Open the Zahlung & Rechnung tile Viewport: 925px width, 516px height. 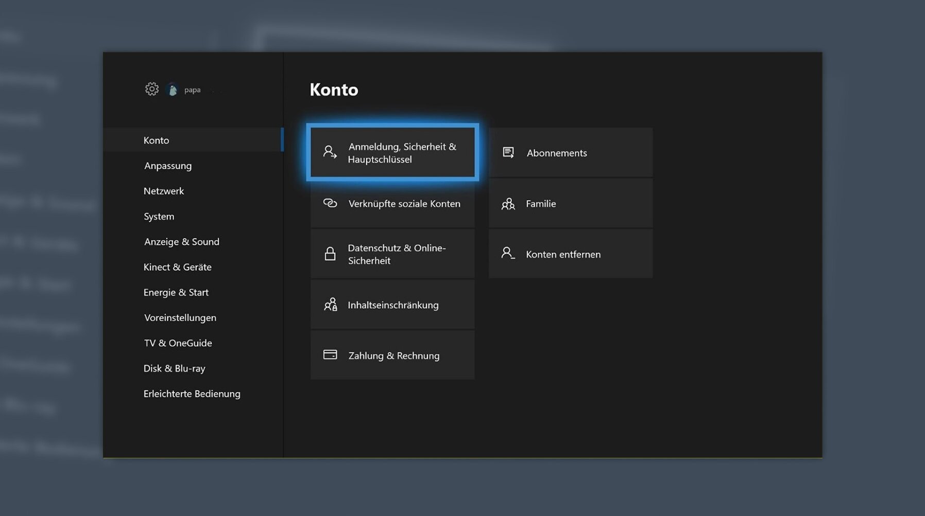click(392, 355)
